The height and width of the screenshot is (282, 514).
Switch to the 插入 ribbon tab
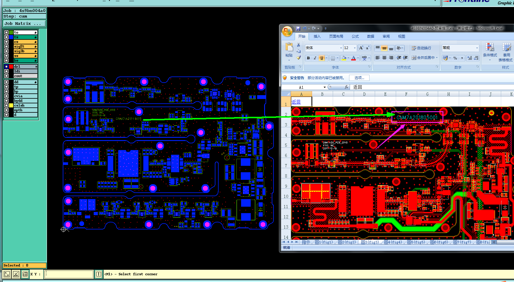pos(317,36)
